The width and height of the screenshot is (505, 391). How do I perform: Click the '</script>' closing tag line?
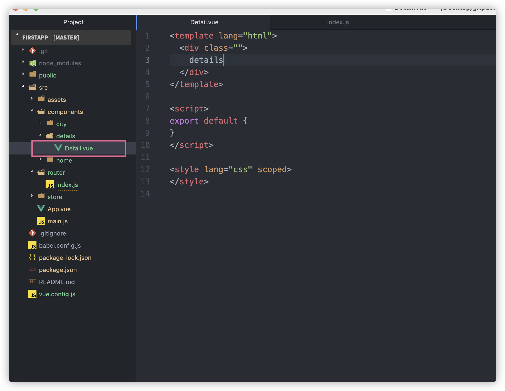191,145
